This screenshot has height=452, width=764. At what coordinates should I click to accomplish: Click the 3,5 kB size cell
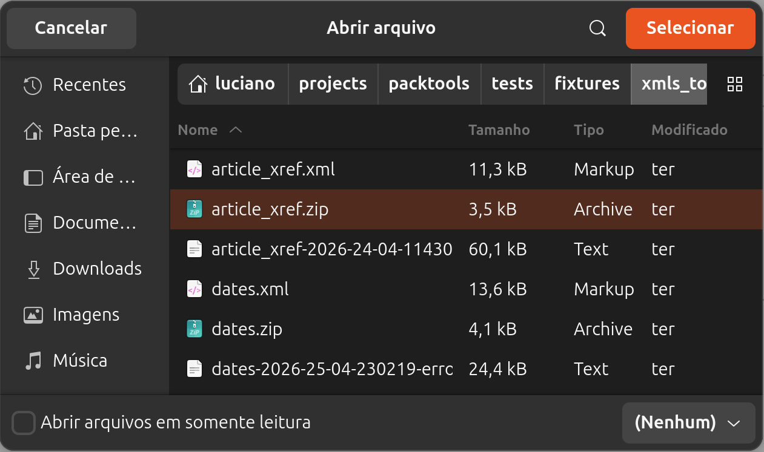coord(493,209)
